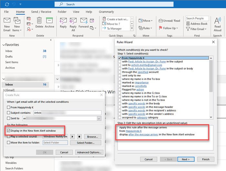The height and width of the screenshot is (171, 226).
Task: Check 'where my name is in the To box'
Action: point(120,79)
